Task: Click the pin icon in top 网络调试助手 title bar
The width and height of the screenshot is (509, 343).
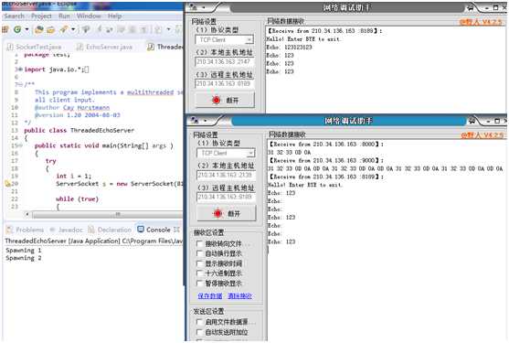Action: pos(470,8)
